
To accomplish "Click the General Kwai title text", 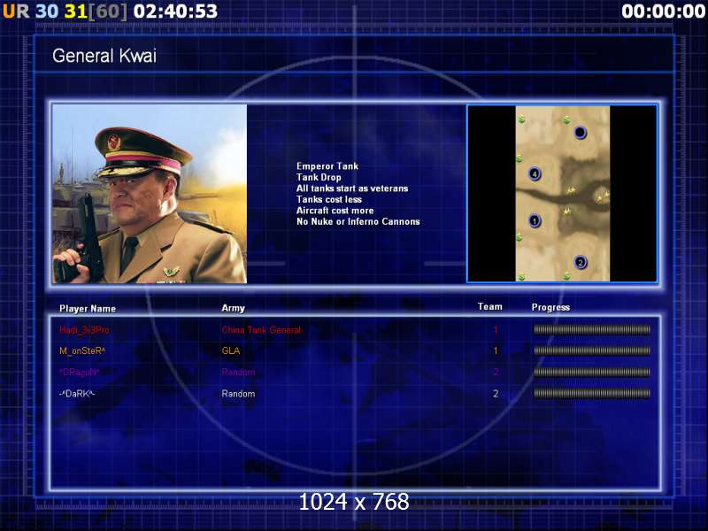I will pos(104,56).
